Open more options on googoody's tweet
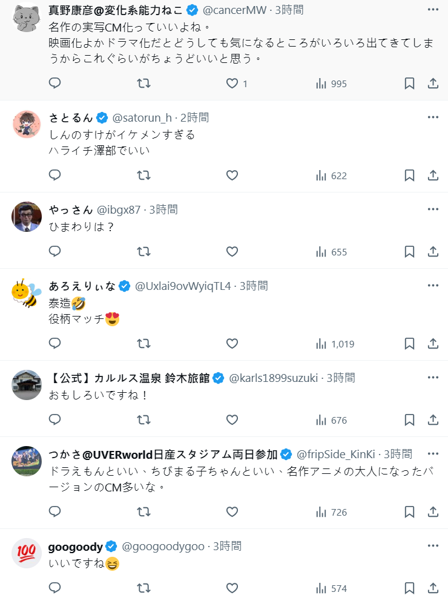448x601 pixels. click(433, 546)
